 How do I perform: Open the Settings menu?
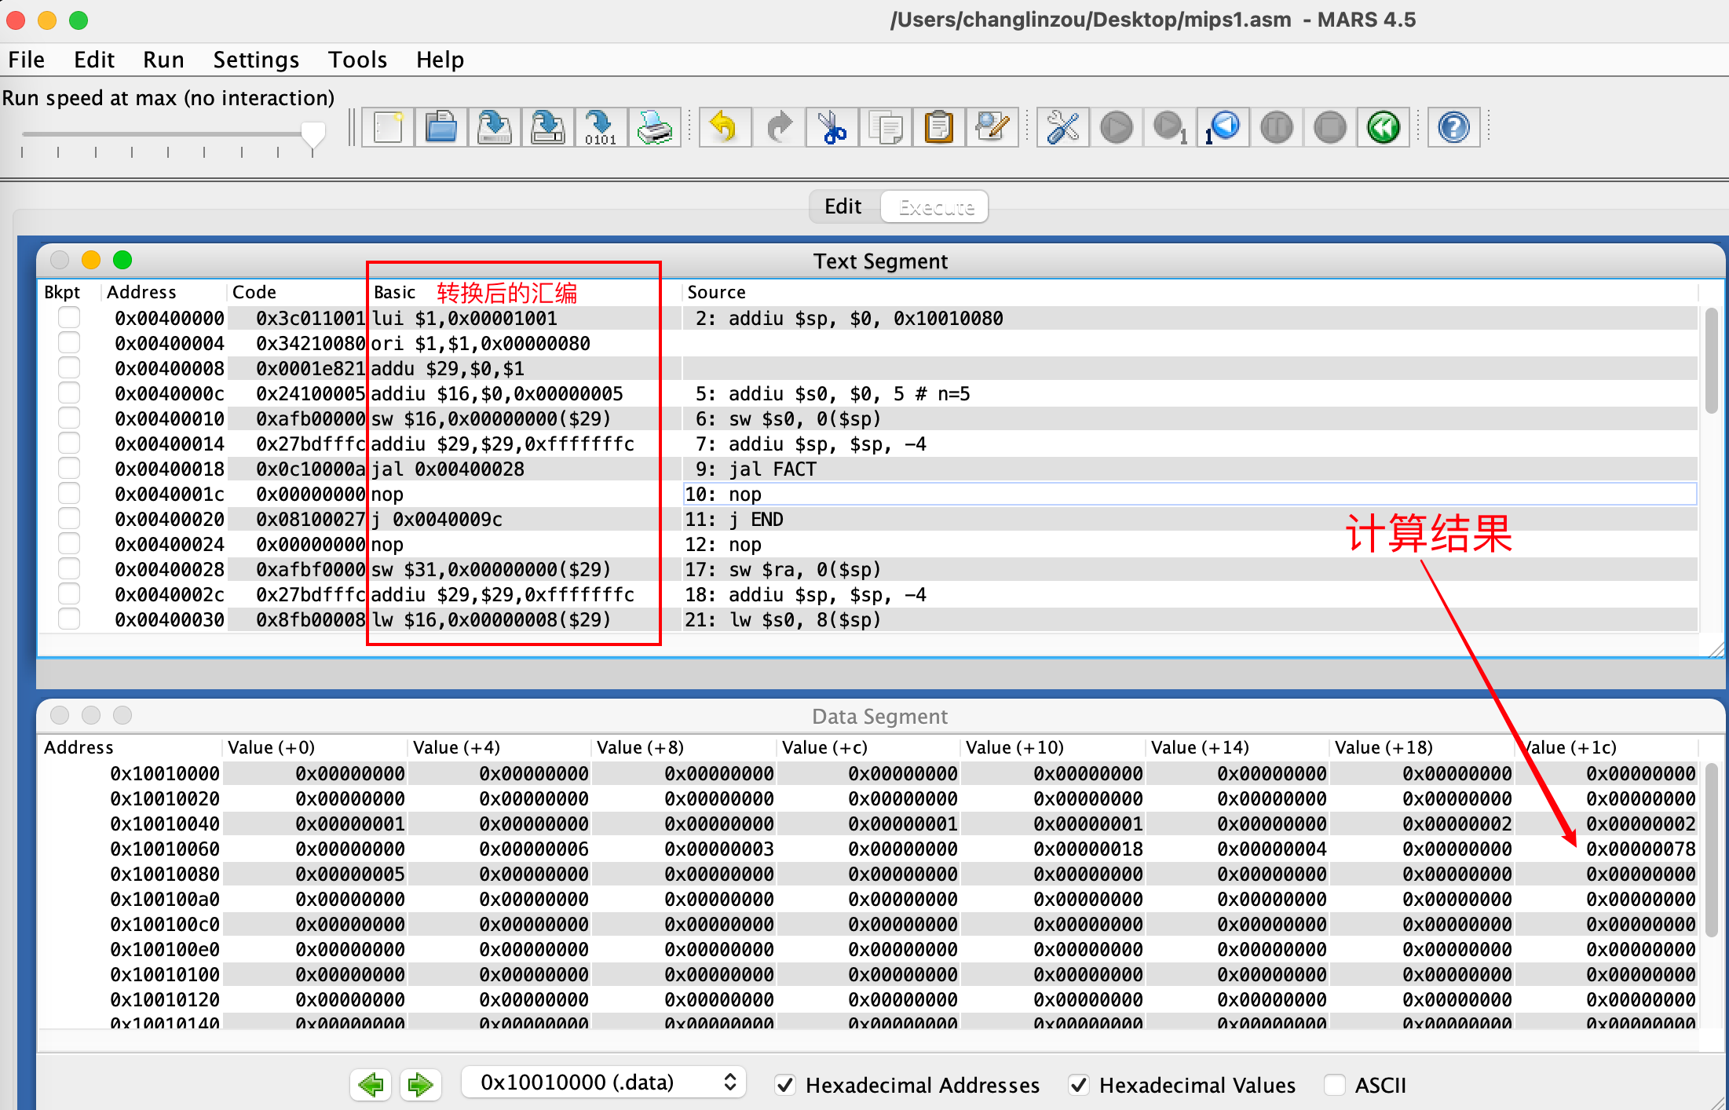(256, 60)
